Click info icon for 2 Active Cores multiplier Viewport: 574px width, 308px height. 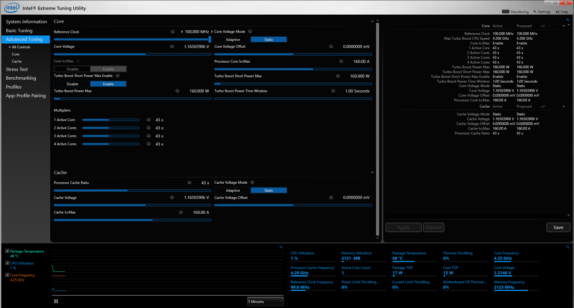(149, 128)
